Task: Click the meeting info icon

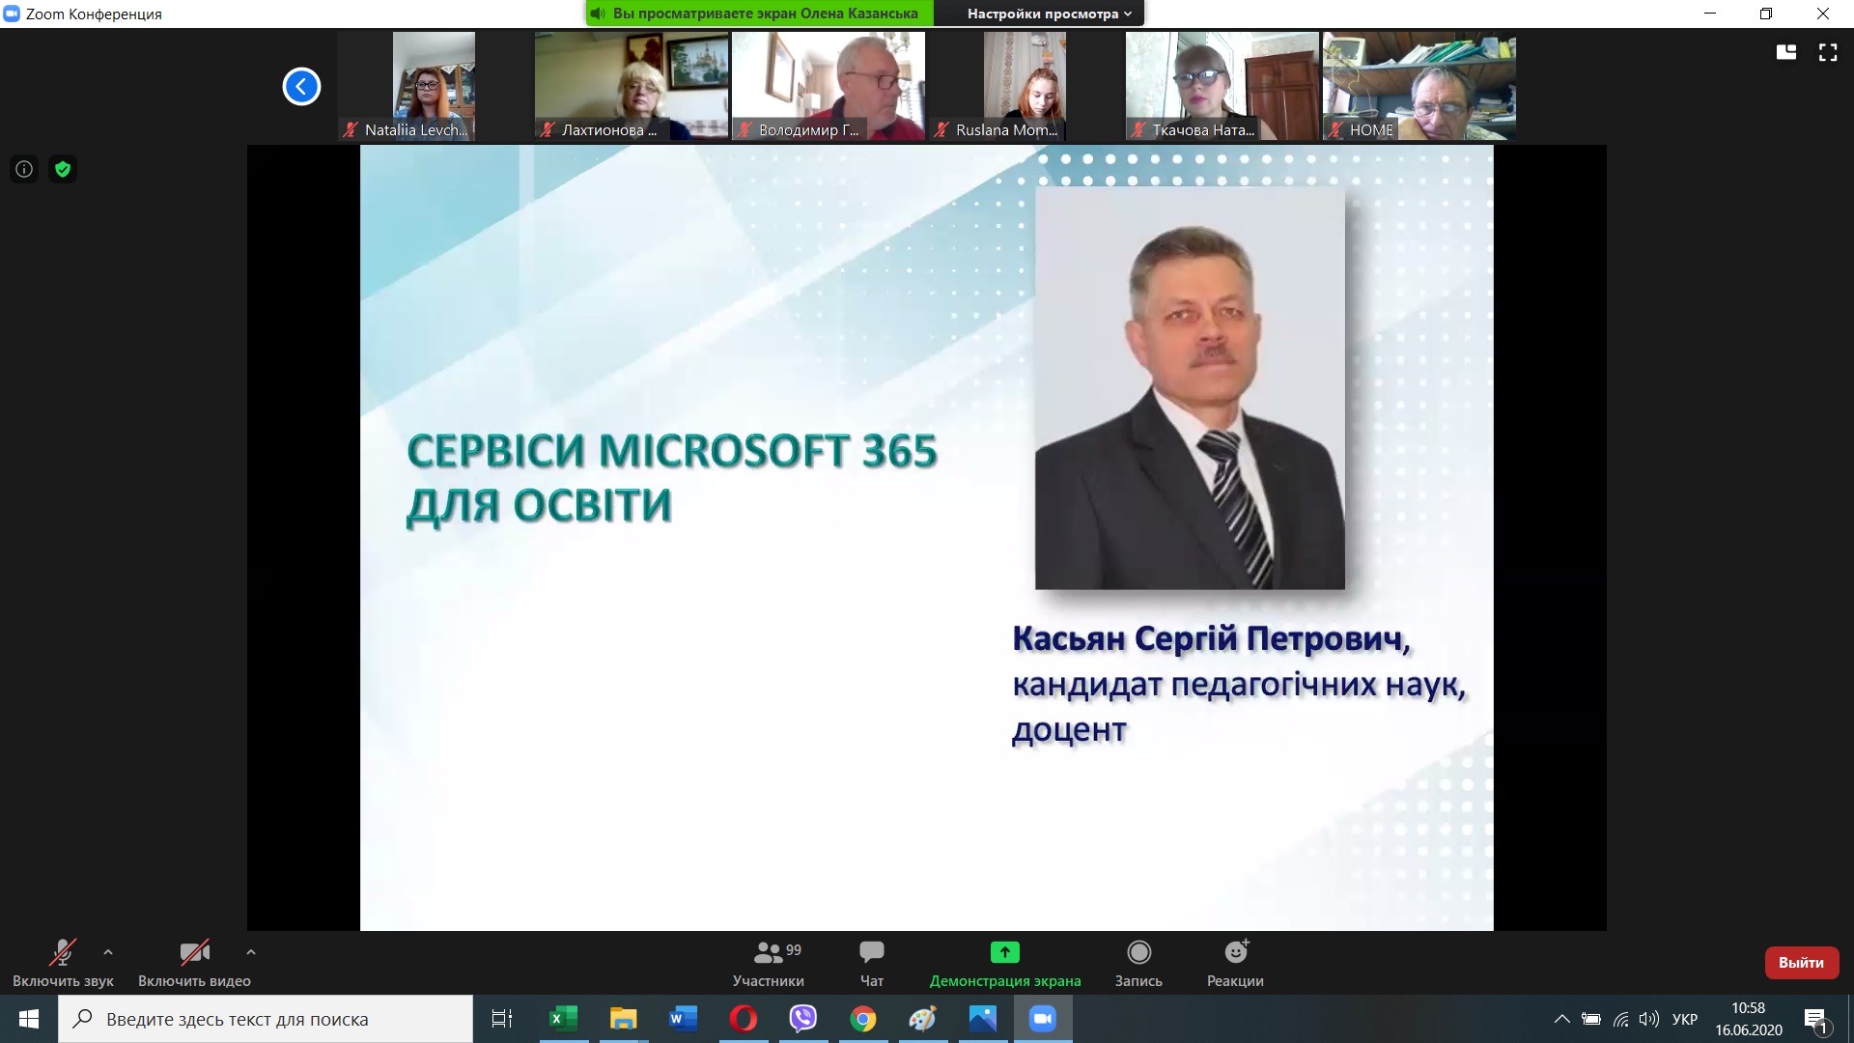Action: click(x=24, y=170)
